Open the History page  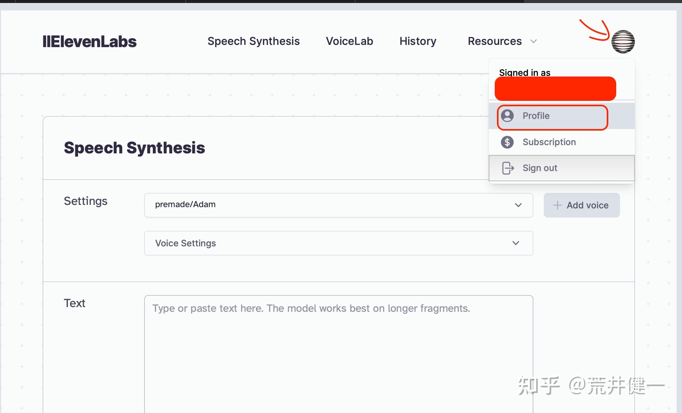(x=418, y=41)
